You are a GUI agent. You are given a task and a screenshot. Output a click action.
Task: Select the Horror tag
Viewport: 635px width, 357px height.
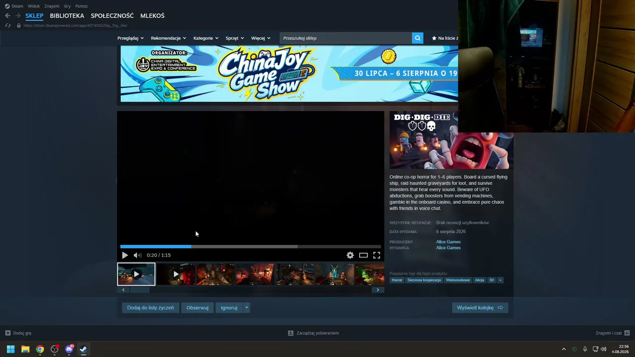397,280
